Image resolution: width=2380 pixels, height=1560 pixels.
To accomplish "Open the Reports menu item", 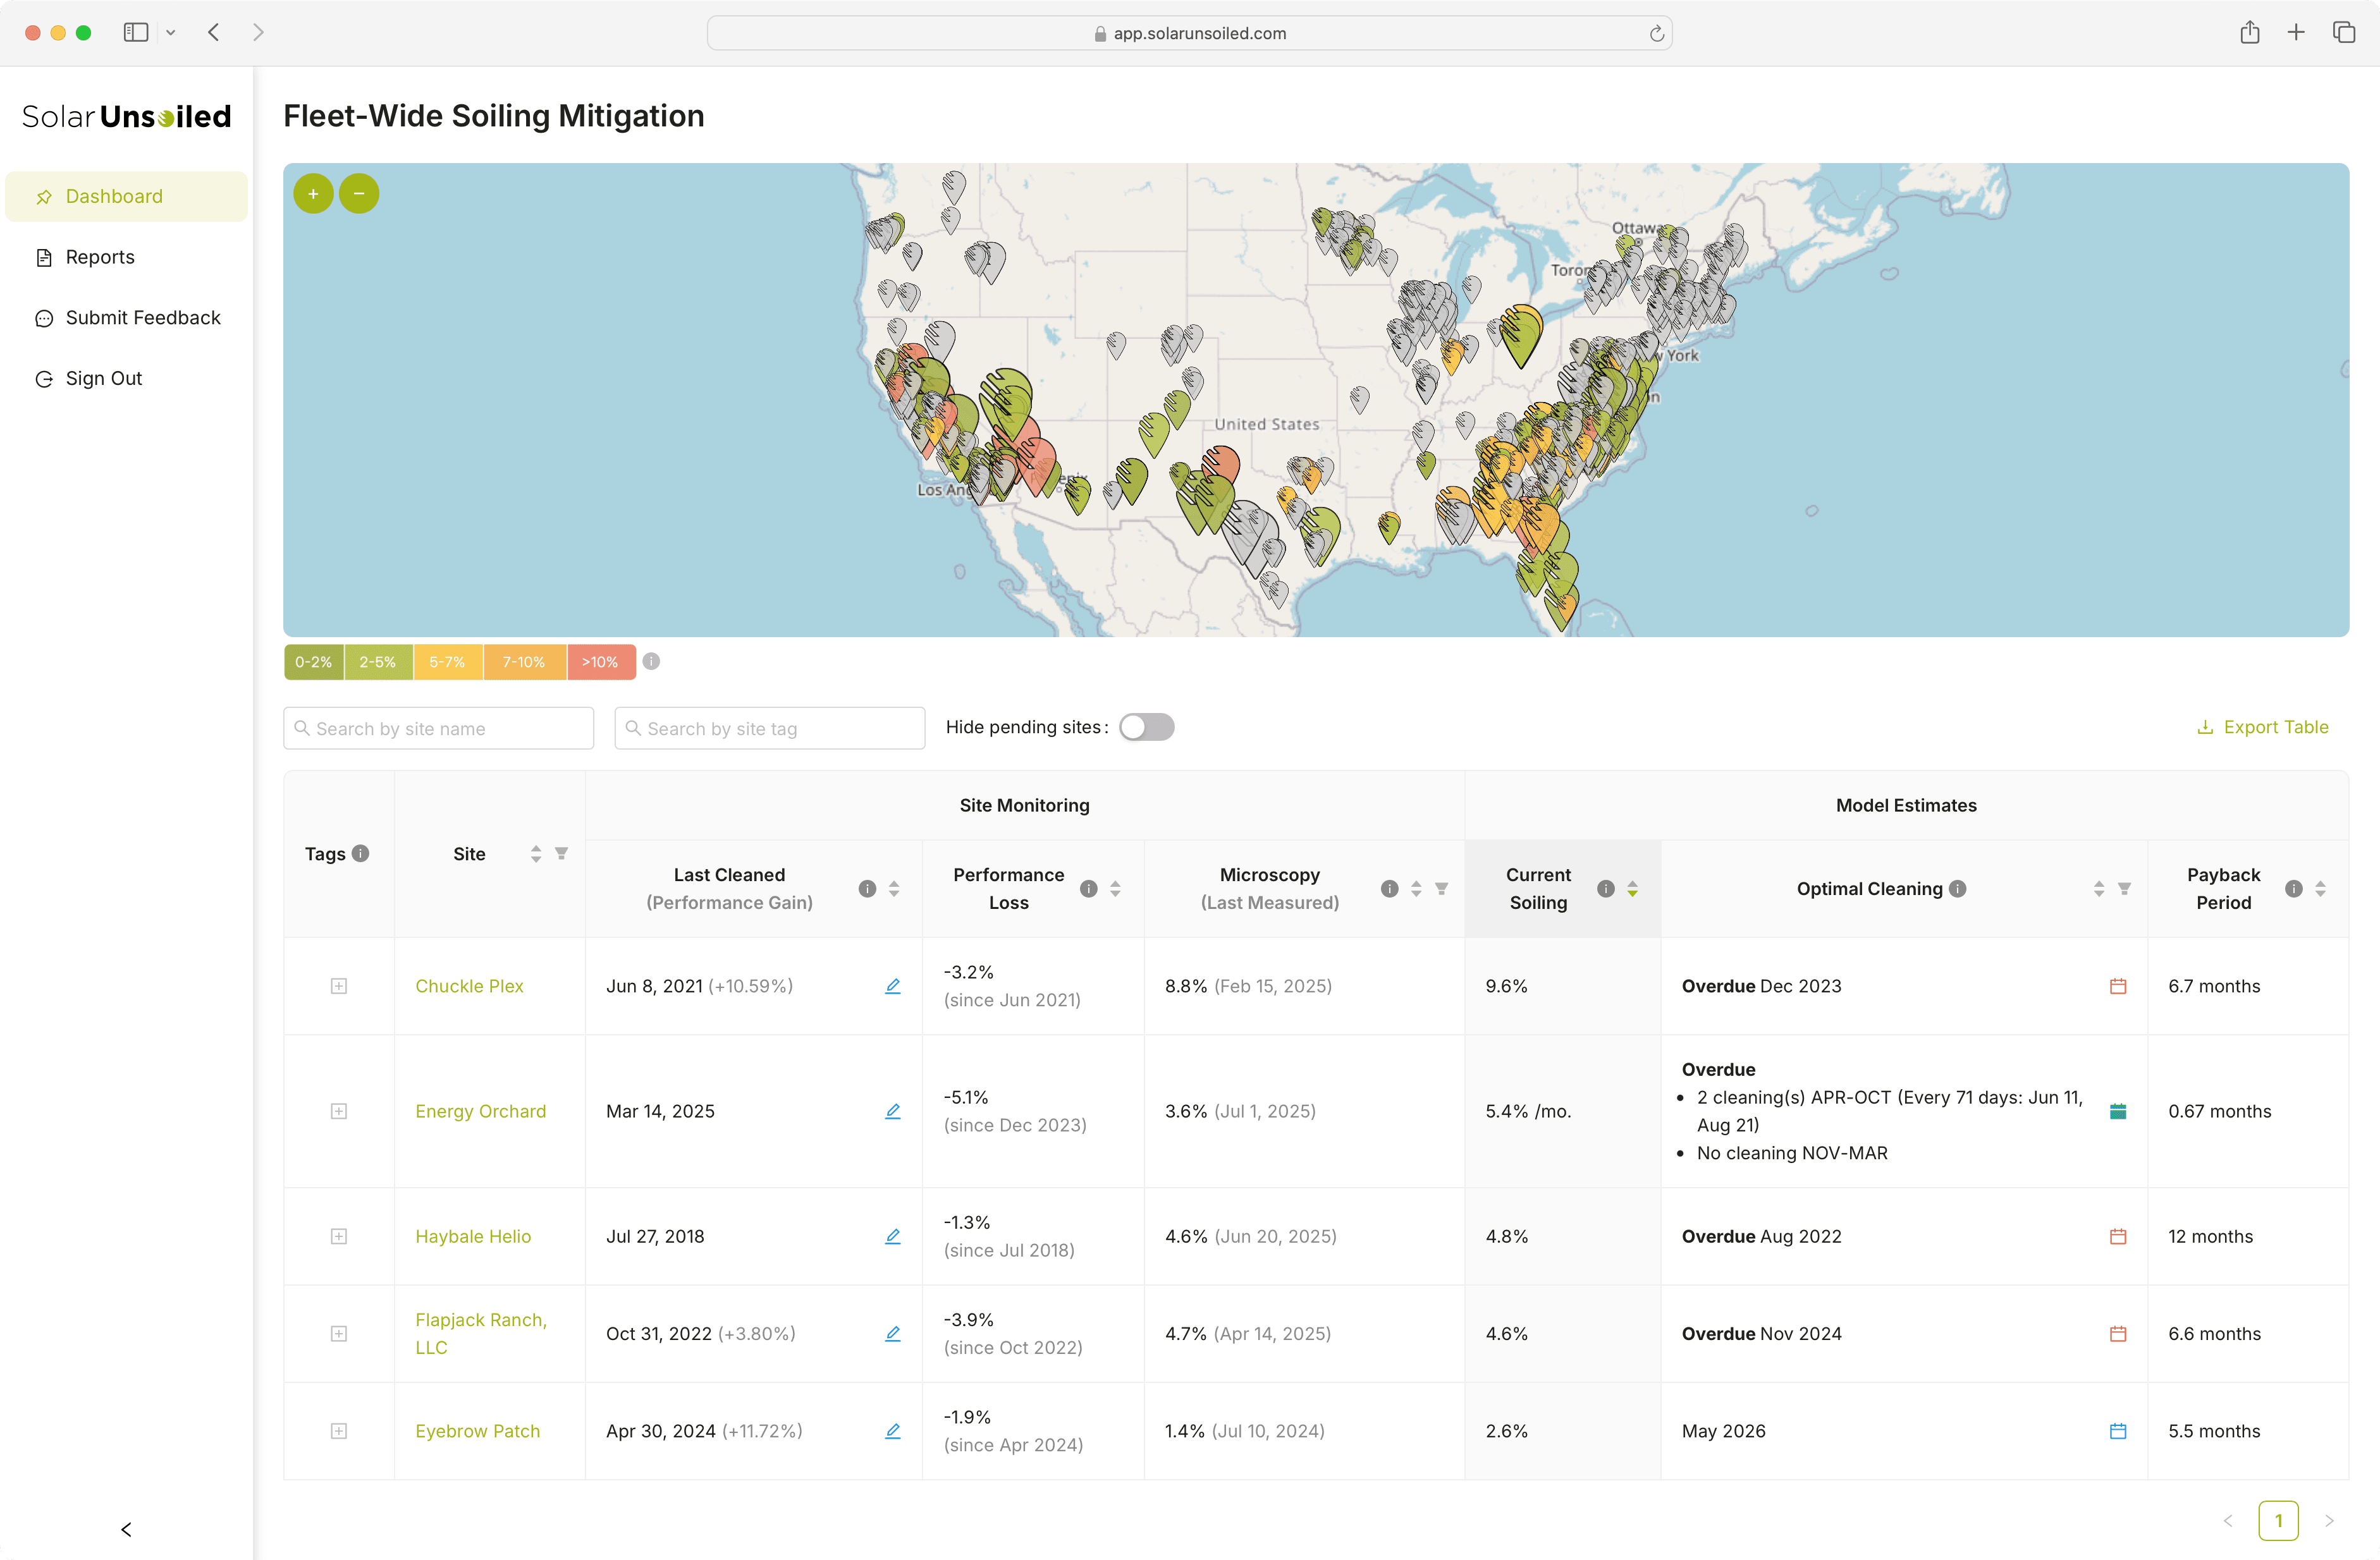I will [x=100, y=257].
